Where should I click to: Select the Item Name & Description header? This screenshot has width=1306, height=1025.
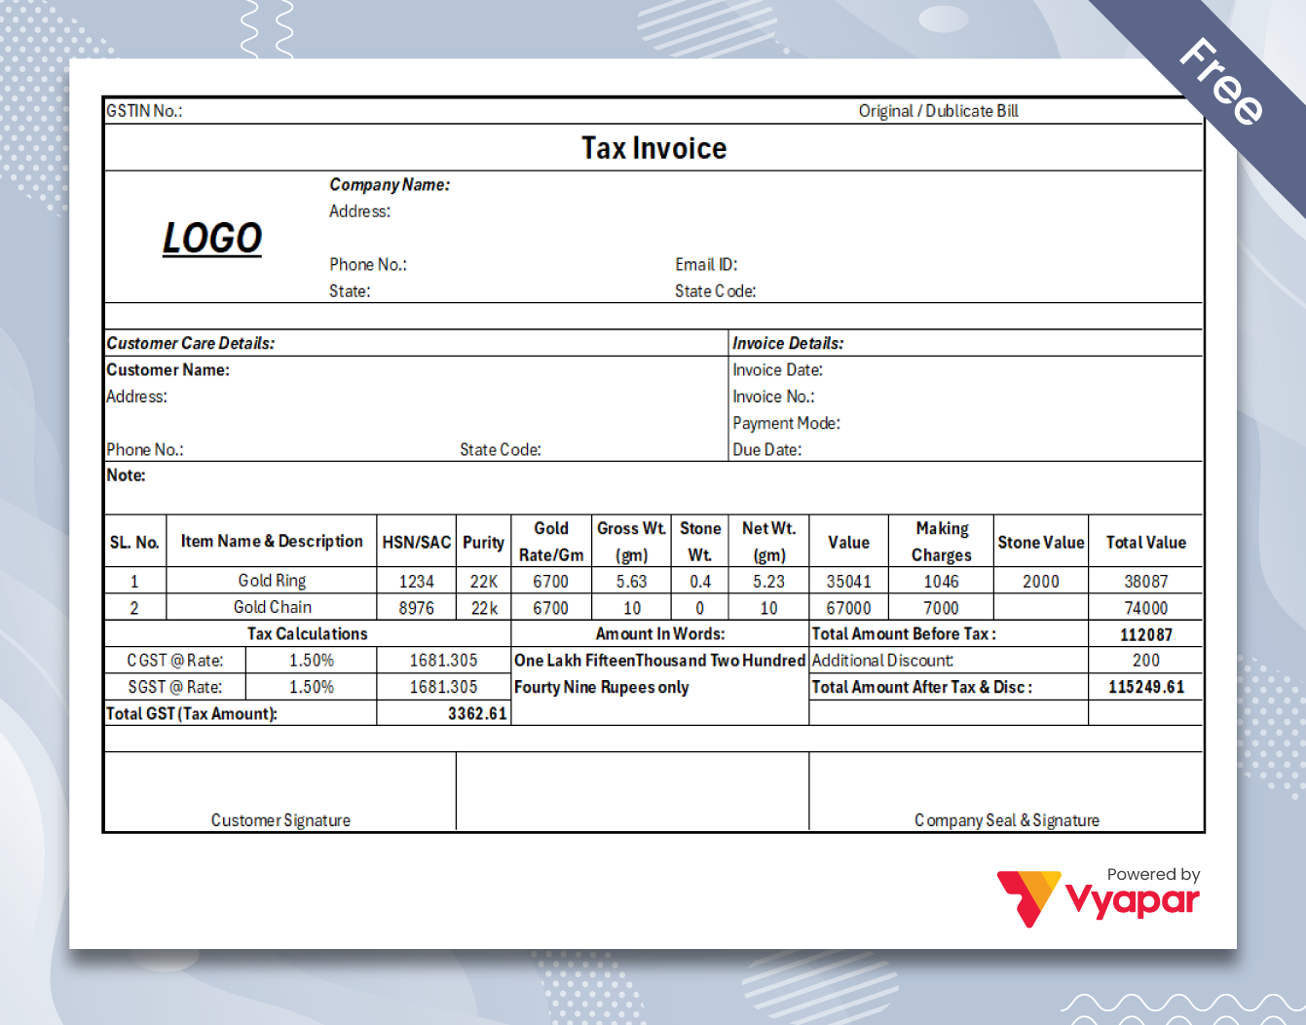272,542
